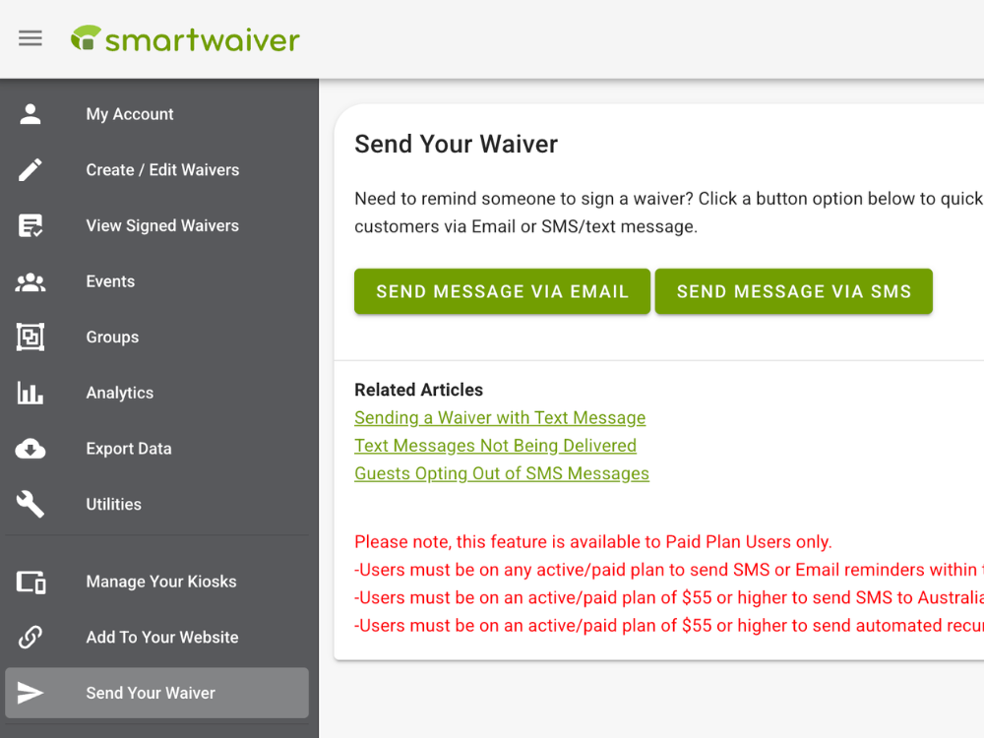The image size is (984, 738).
Task: Open Sending a Waiver with Text Message article
Action: 500,418
